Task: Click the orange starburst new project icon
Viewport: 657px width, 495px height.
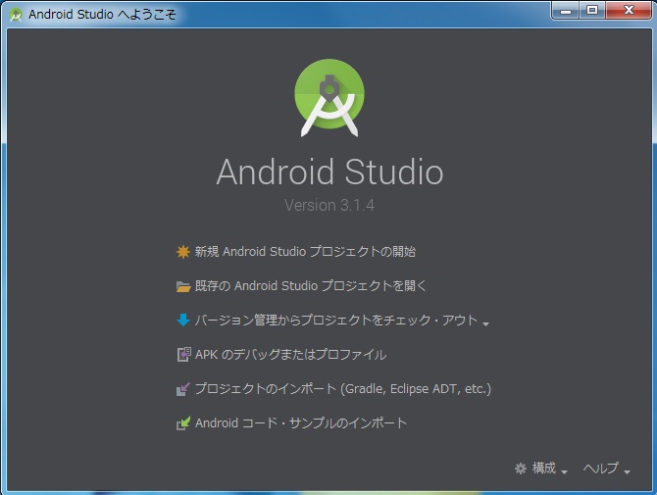Action: [183, 252]
